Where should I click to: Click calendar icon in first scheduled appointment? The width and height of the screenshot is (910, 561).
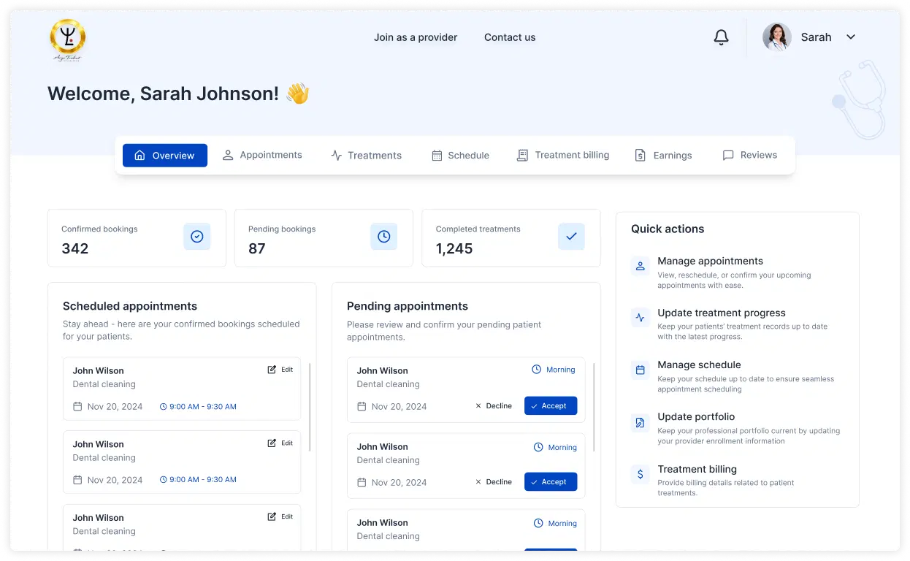(77, 407)
